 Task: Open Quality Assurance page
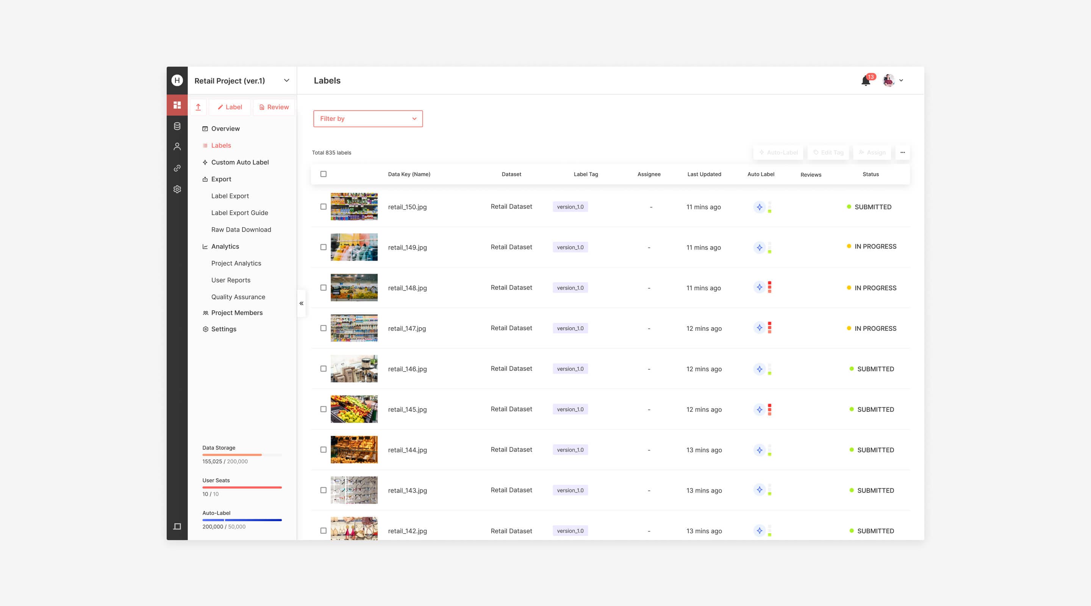pos(238,297)
